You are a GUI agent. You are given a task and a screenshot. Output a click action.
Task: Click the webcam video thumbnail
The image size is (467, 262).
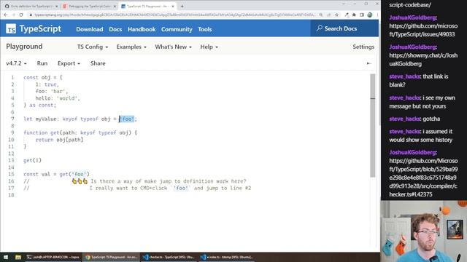[424, 231]
